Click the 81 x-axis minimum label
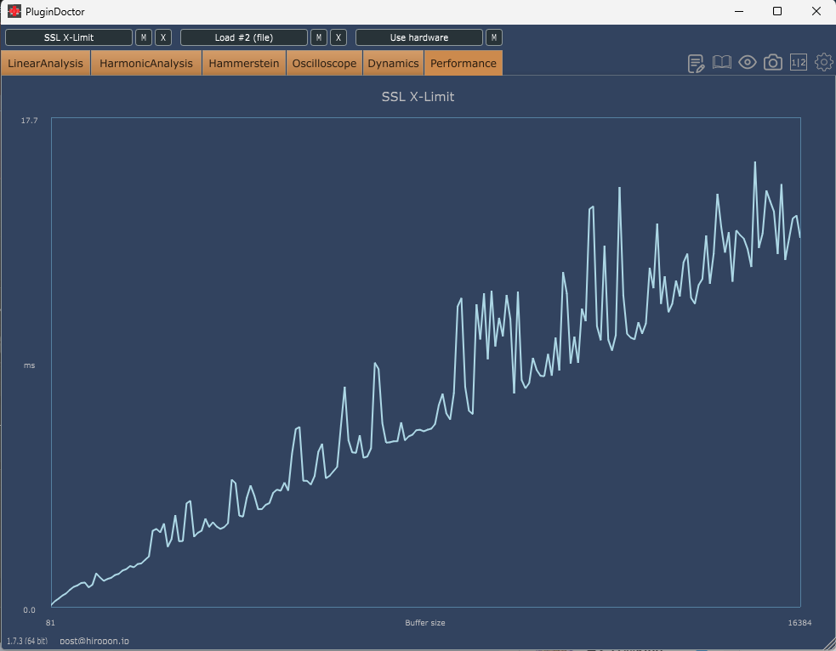Viewport: 836px width, 651px height. tap(50, 622)
